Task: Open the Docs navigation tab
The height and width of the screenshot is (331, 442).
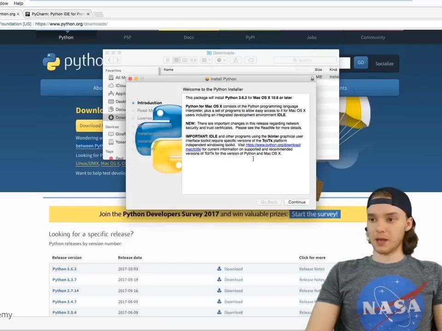Action: tap(189, 37)
